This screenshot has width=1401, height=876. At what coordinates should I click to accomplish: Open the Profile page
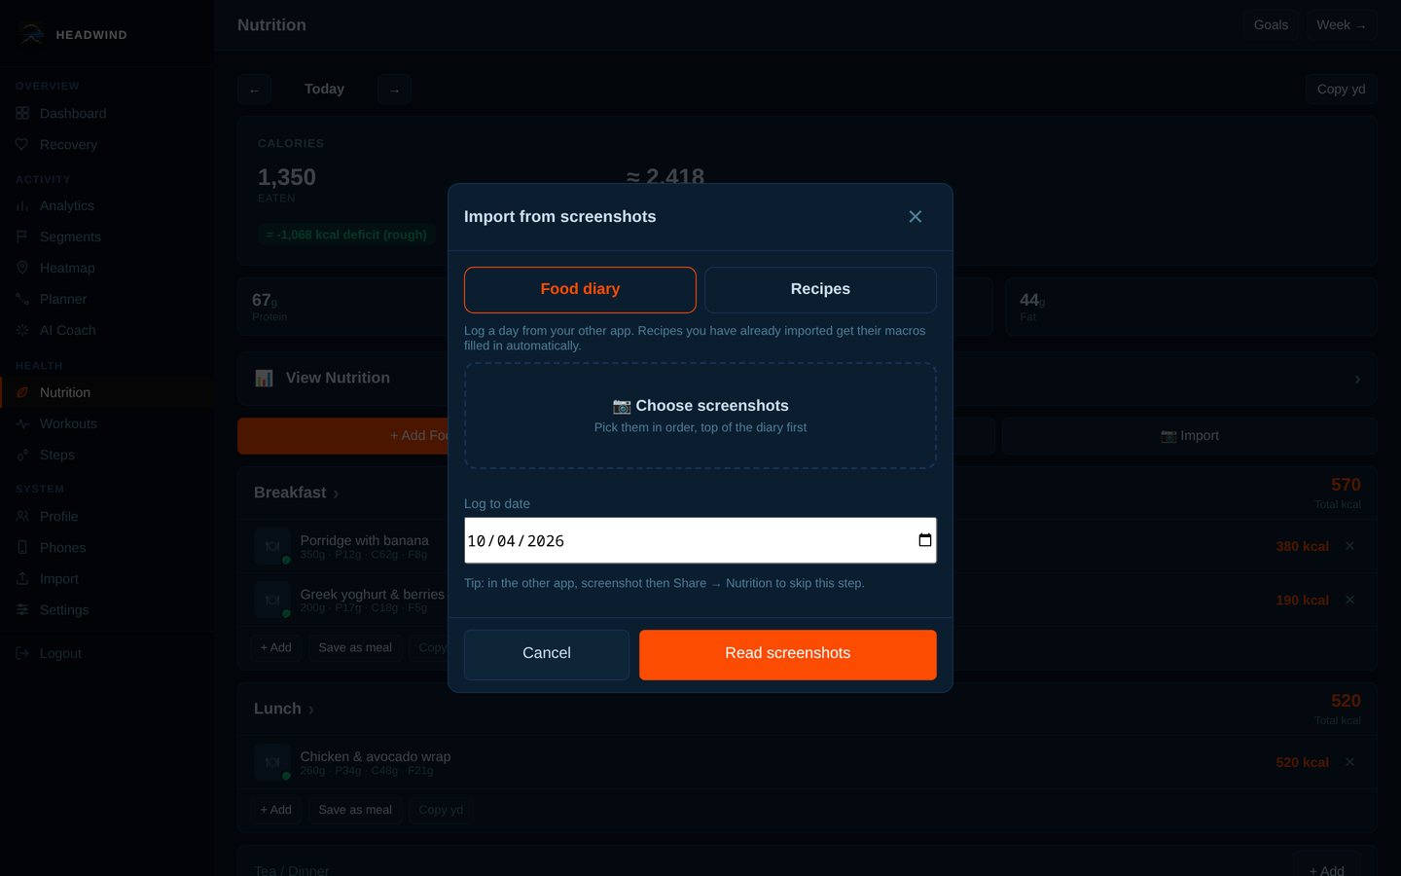tap(107, 517)
